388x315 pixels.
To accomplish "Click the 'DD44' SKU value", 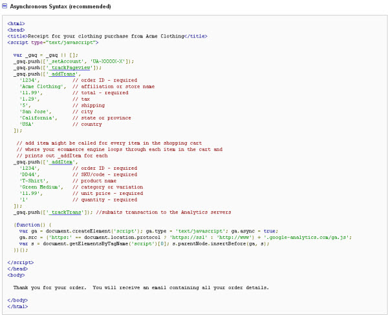I will (28, 174).
